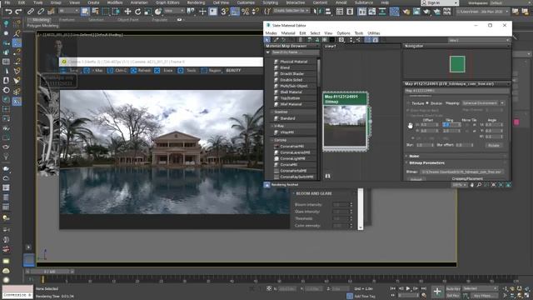The height and width of the screenshot is (300, 533).
Task: Select VRayMtl in the material browser
Action: click(x=286, y=132)
